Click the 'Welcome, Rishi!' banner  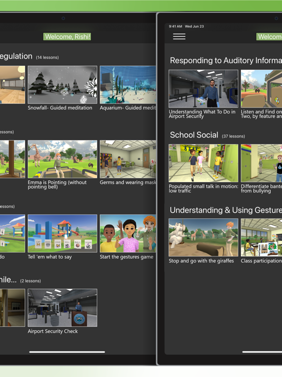[68, 37]
